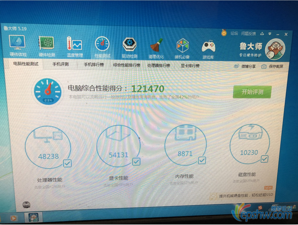Minimize the 鲁大师 window
This screenshot has width=298, height=225.
pyautogui.click(x=278, y=34)
